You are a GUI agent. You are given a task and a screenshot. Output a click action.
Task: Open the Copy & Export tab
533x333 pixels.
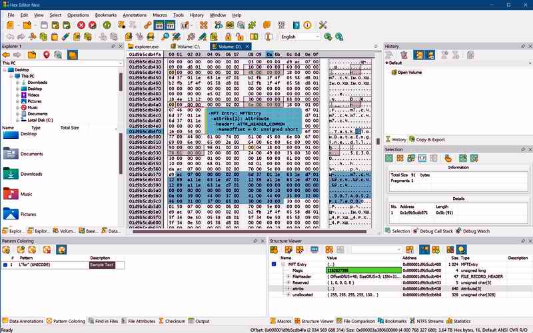click(x=430, y=140)
